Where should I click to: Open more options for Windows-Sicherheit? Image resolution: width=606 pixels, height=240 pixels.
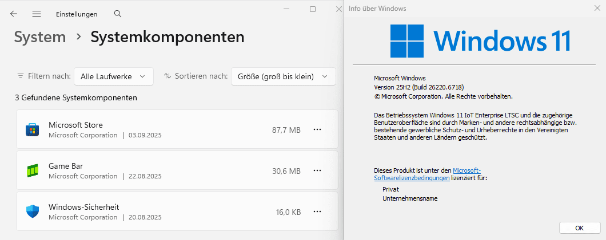pyautogui.click(x=318, y=211)
